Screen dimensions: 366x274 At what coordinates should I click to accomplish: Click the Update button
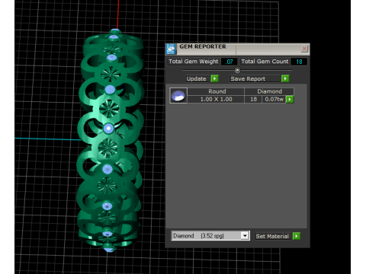coord(198,78)
